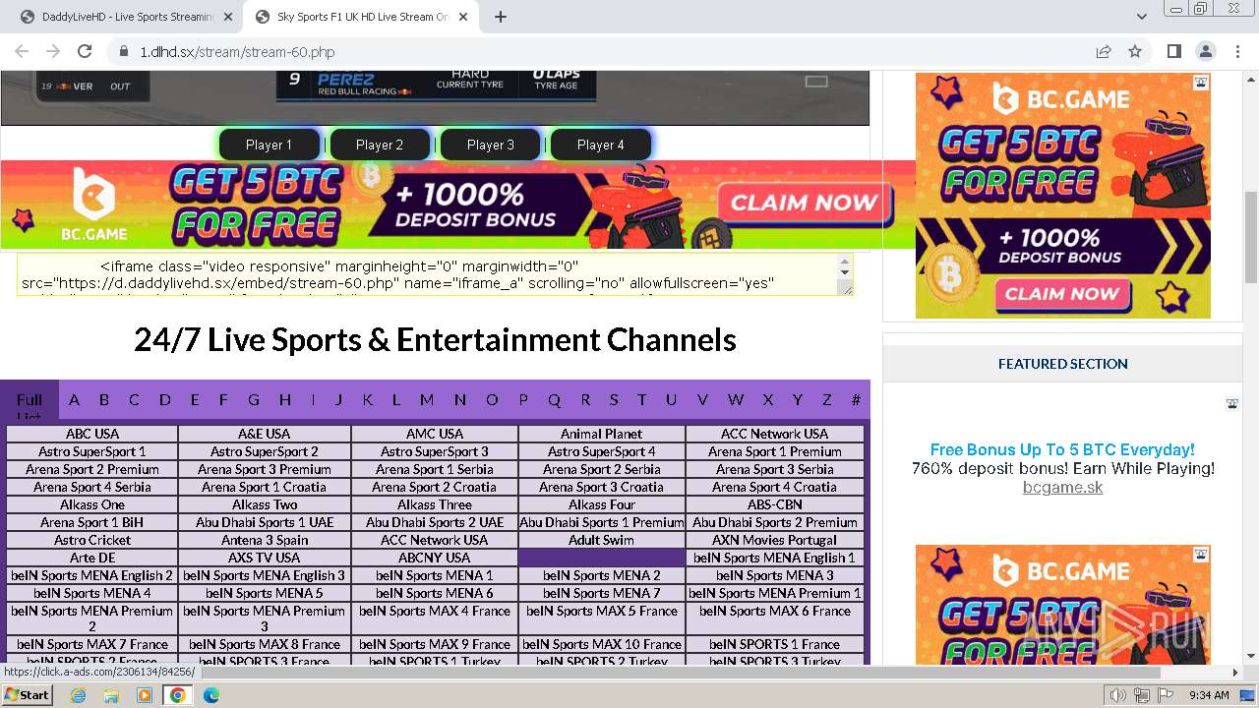Open AMC USA channel
The height and width of the screenshot is (708, 1259).
435,434
